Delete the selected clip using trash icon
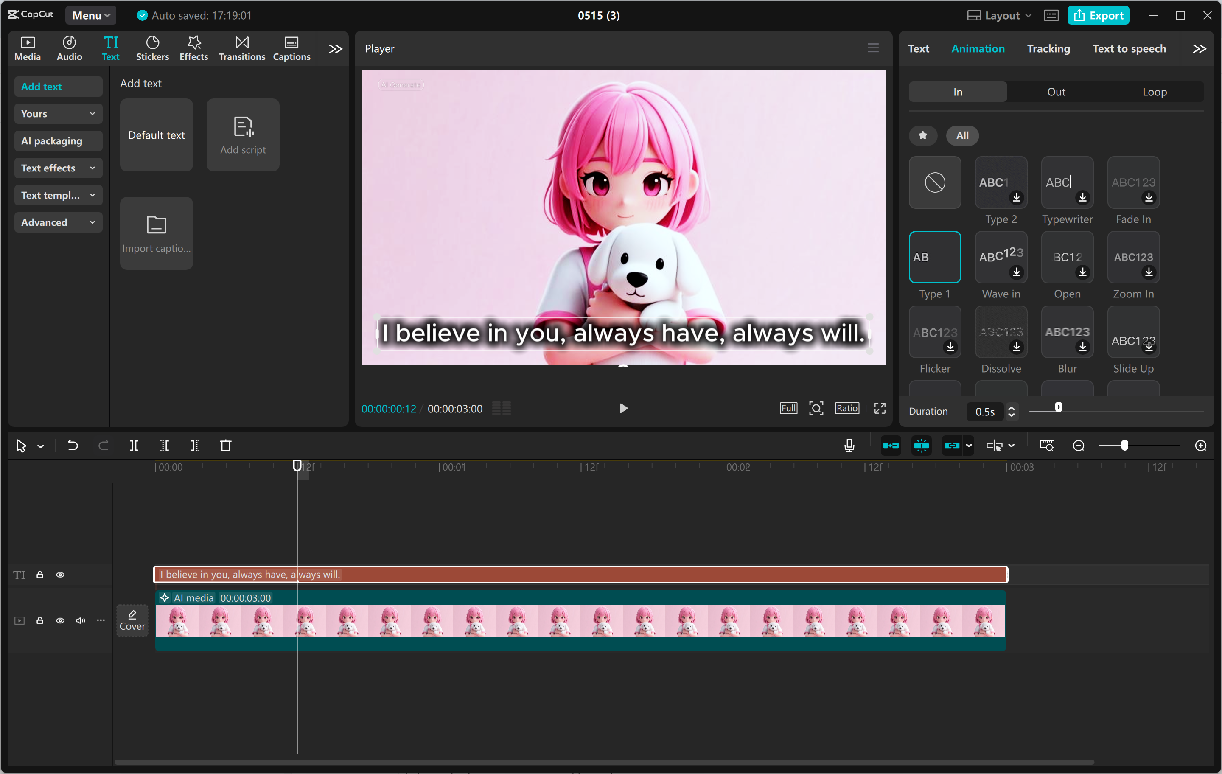 click(x=226, y=446)
